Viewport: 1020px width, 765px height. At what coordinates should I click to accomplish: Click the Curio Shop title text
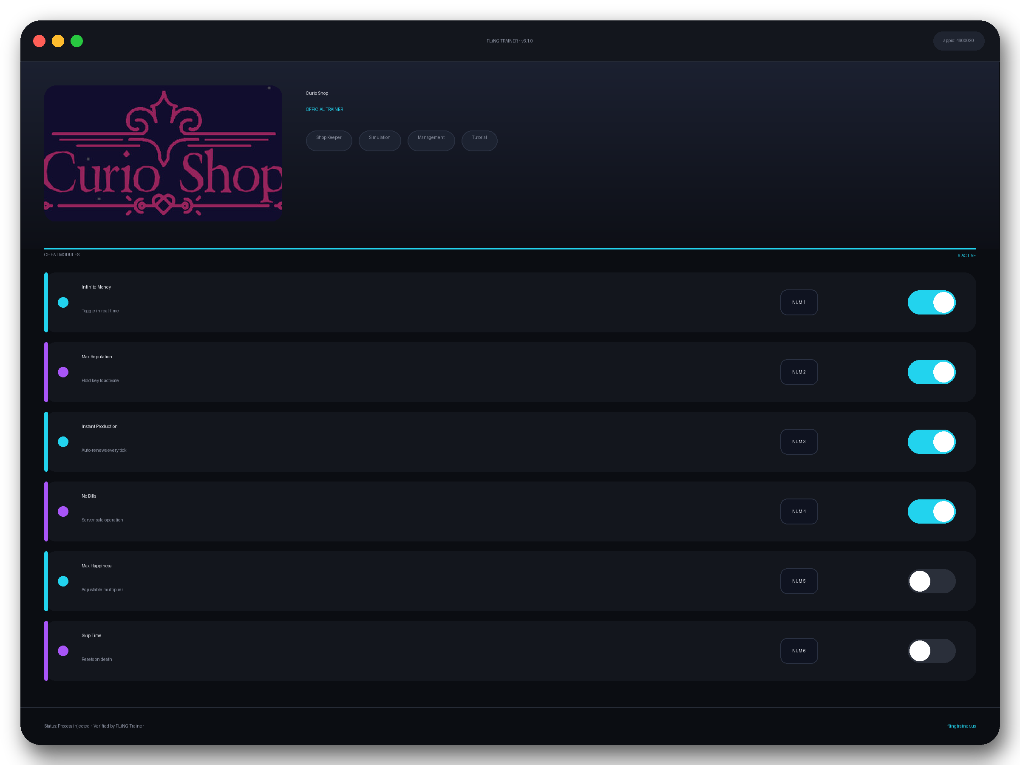317,93
